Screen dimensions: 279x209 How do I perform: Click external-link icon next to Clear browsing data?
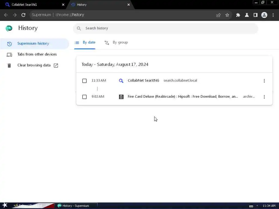pos(56,65)
